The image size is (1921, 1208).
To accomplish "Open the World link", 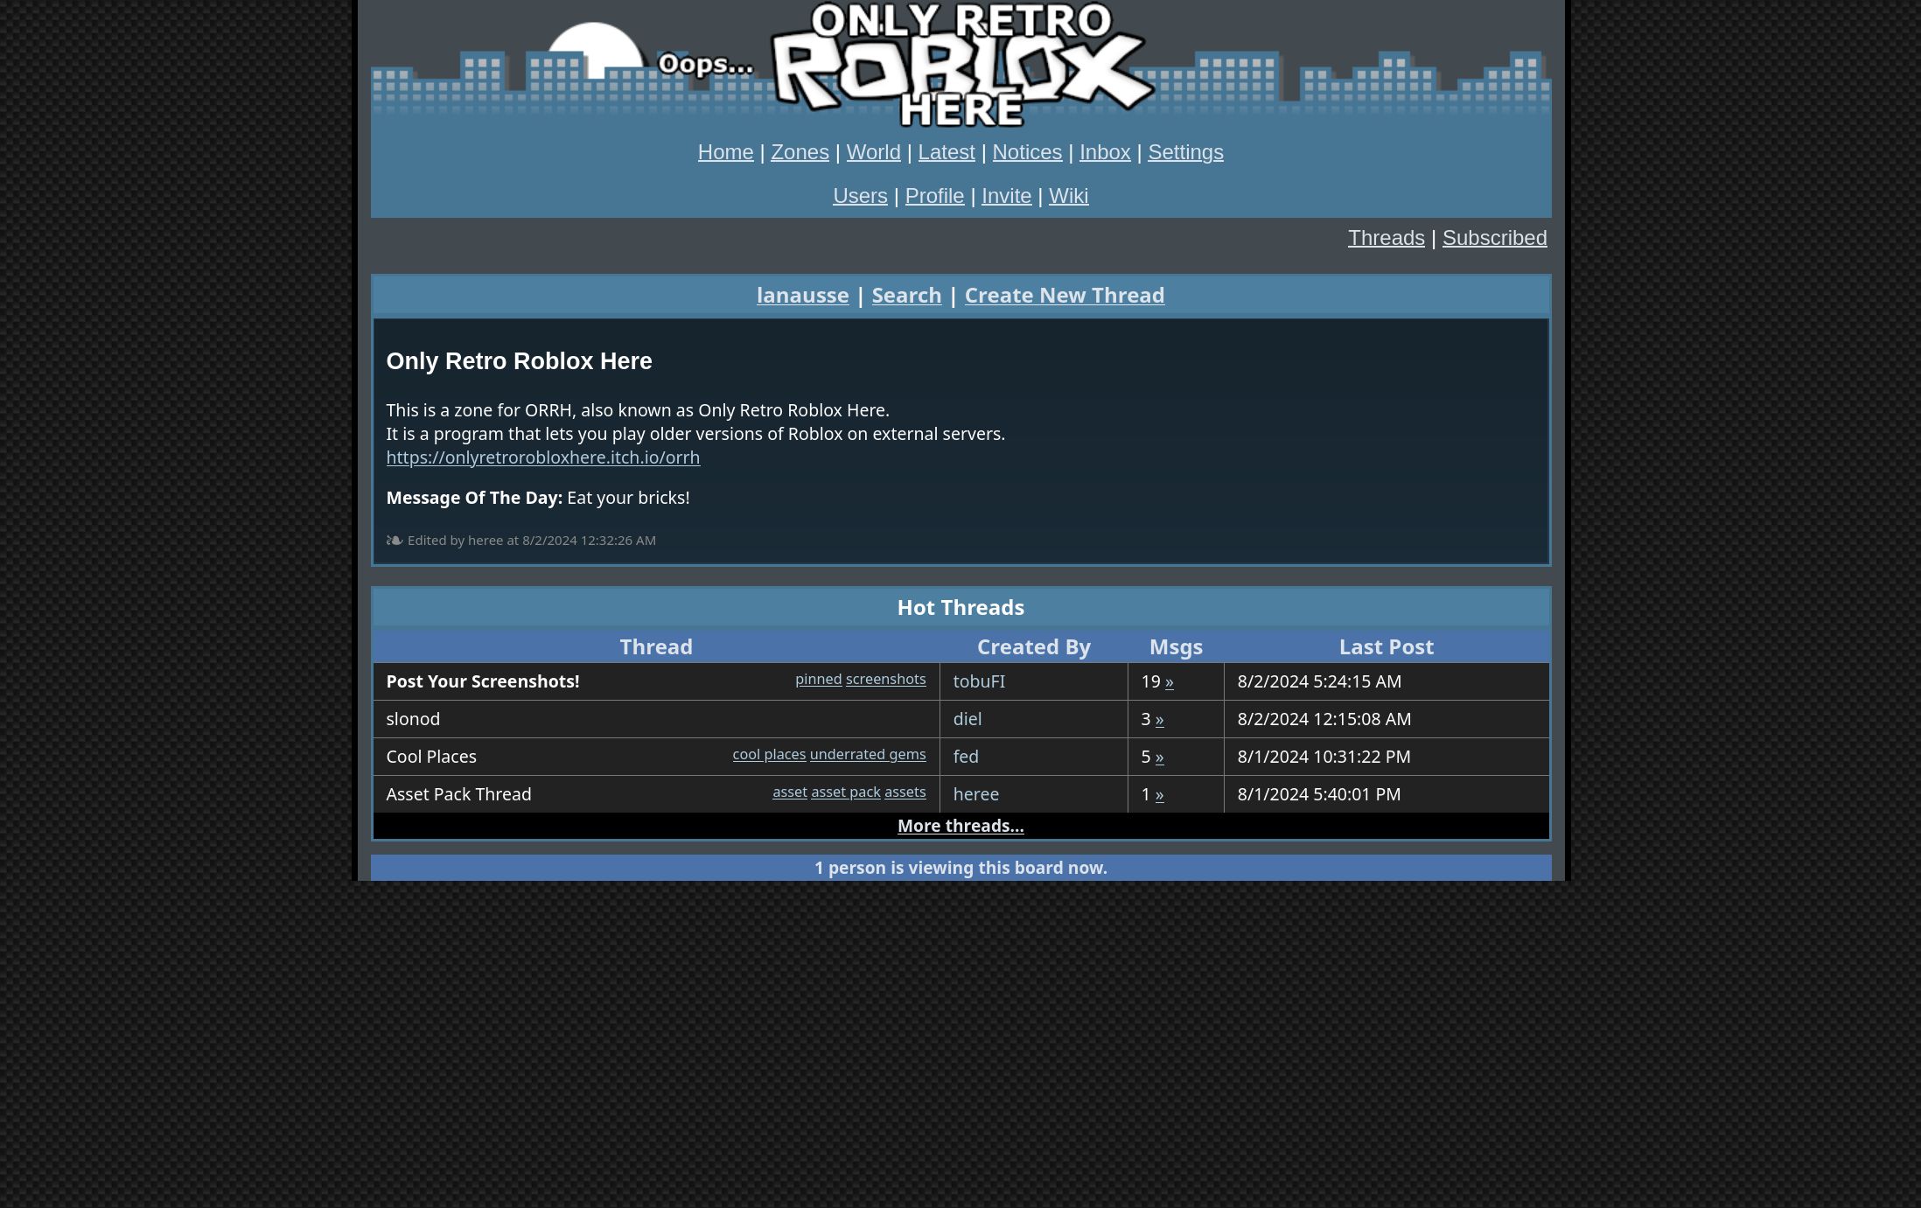I will pos(873,152).
